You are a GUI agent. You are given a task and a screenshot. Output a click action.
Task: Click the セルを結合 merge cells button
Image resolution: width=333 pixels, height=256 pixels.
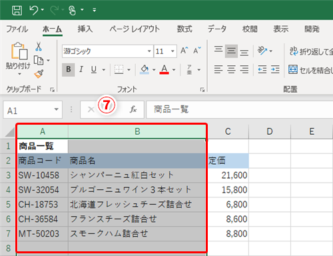pos(310,70)
